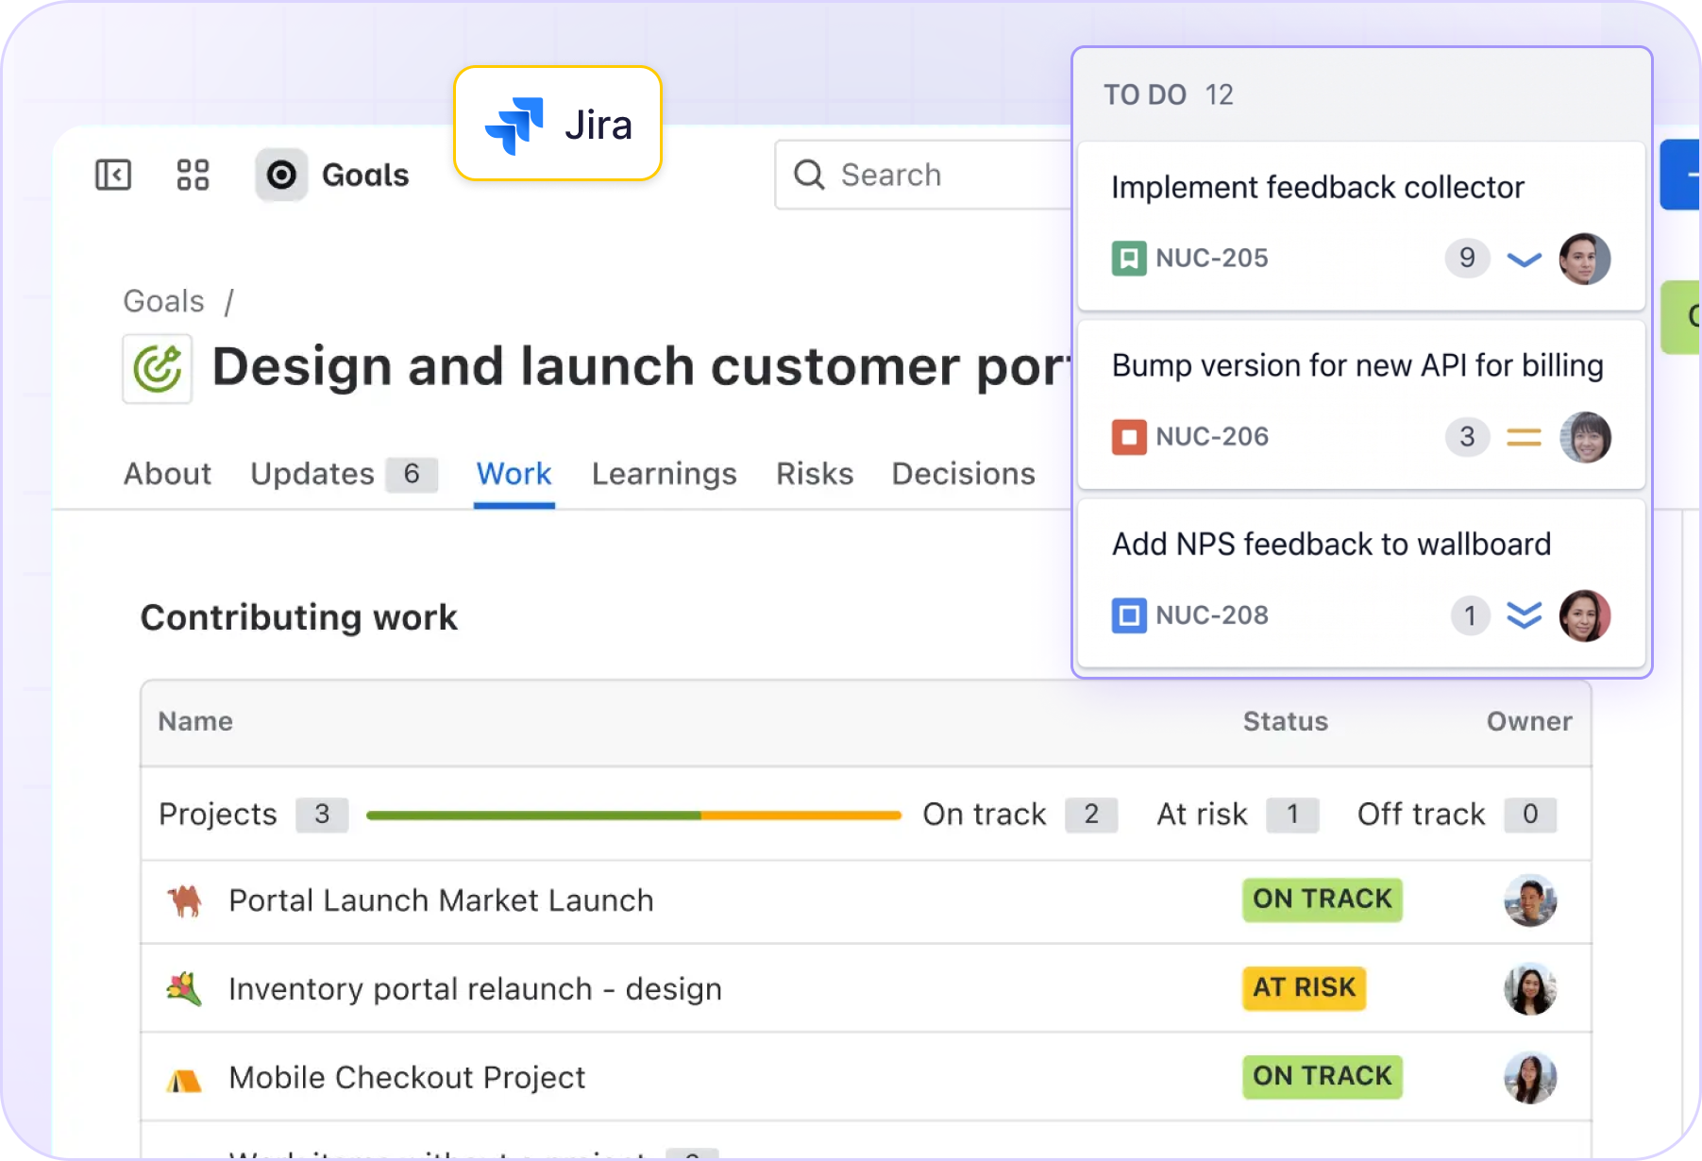Open the Risks tab
The image size is (1702, 1161).
click(815, 474)
